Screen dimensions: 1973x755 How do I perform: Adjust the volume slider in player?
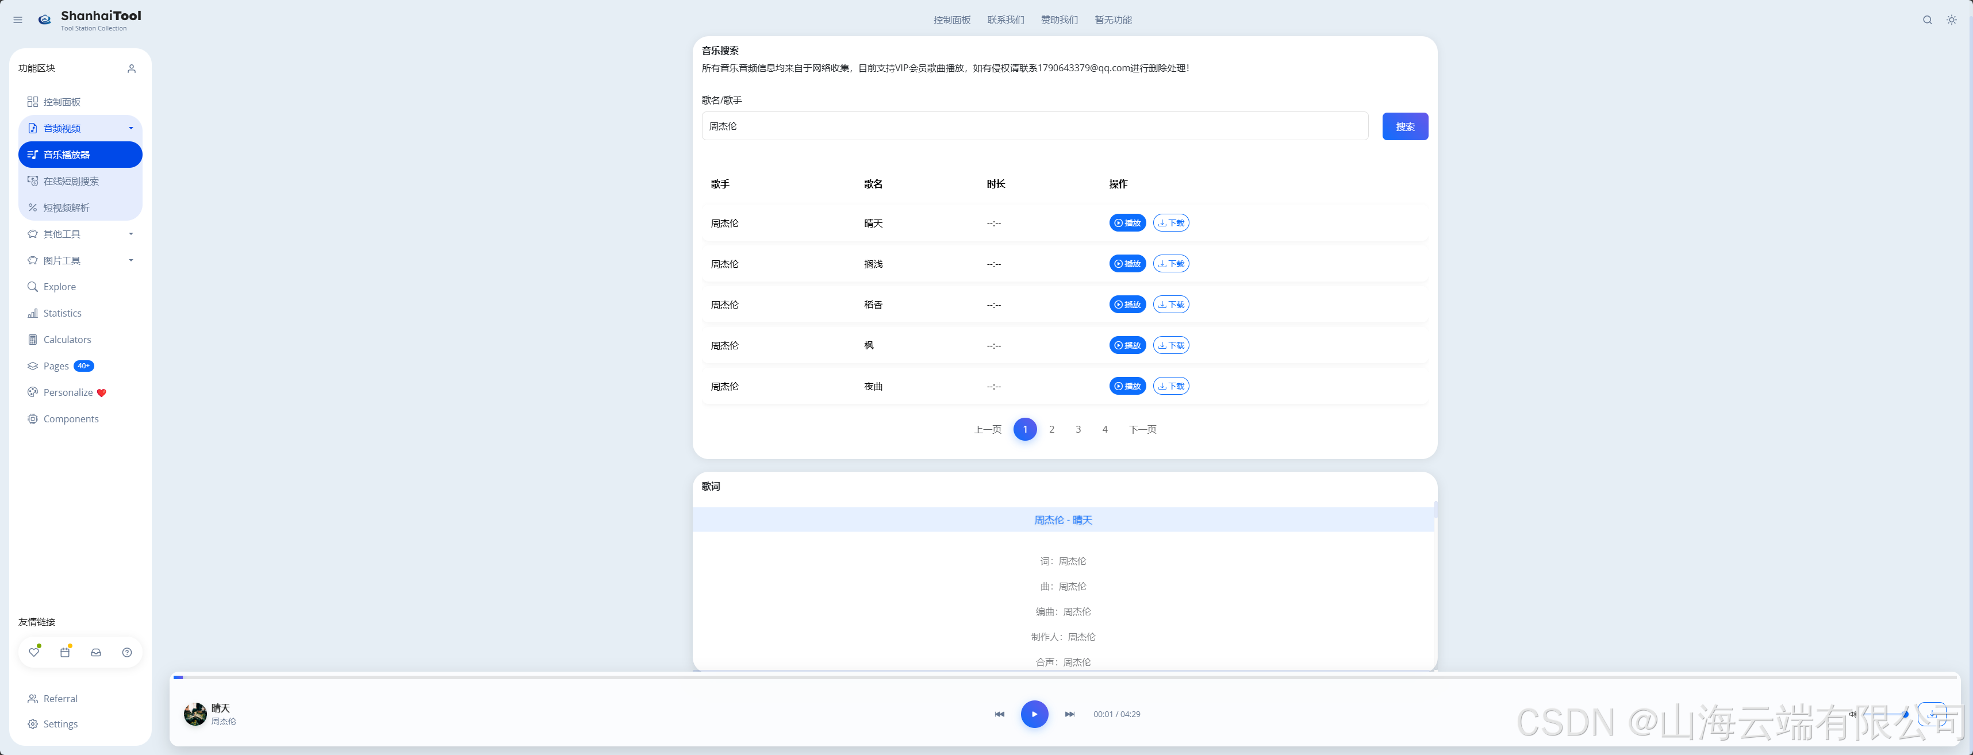coord(1884,714)
